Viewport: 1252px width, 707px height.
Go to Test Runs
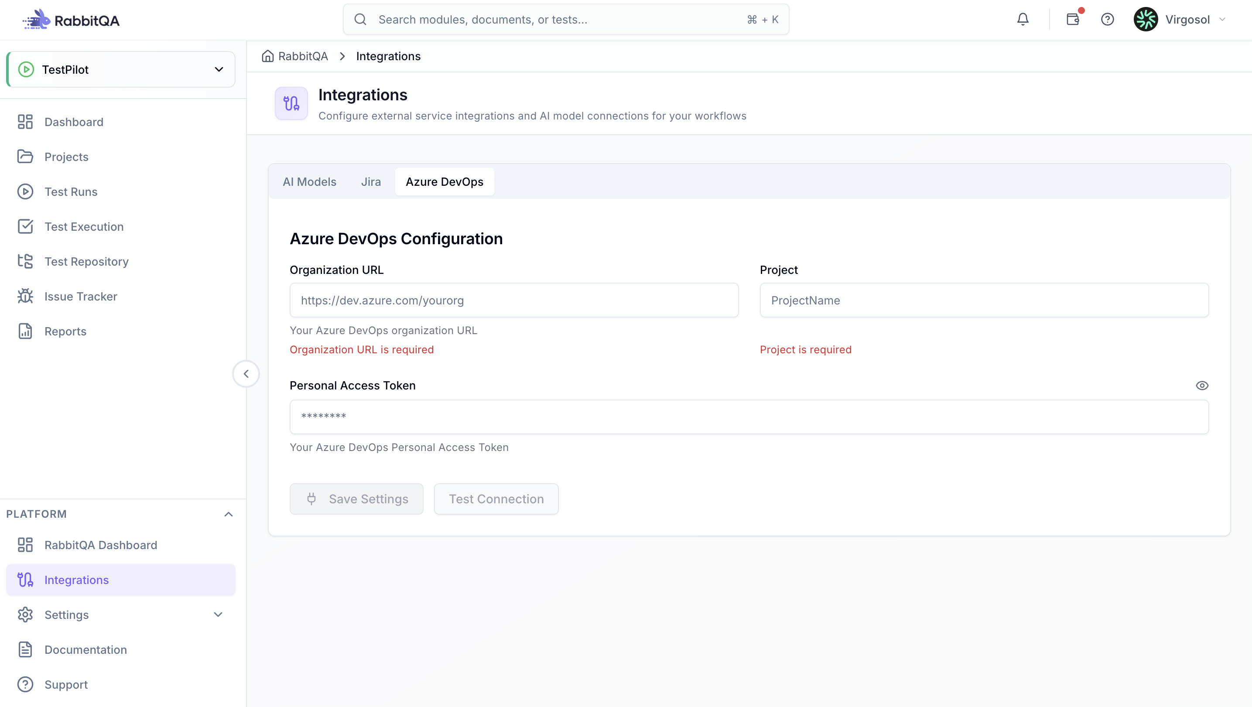[121, 192]
